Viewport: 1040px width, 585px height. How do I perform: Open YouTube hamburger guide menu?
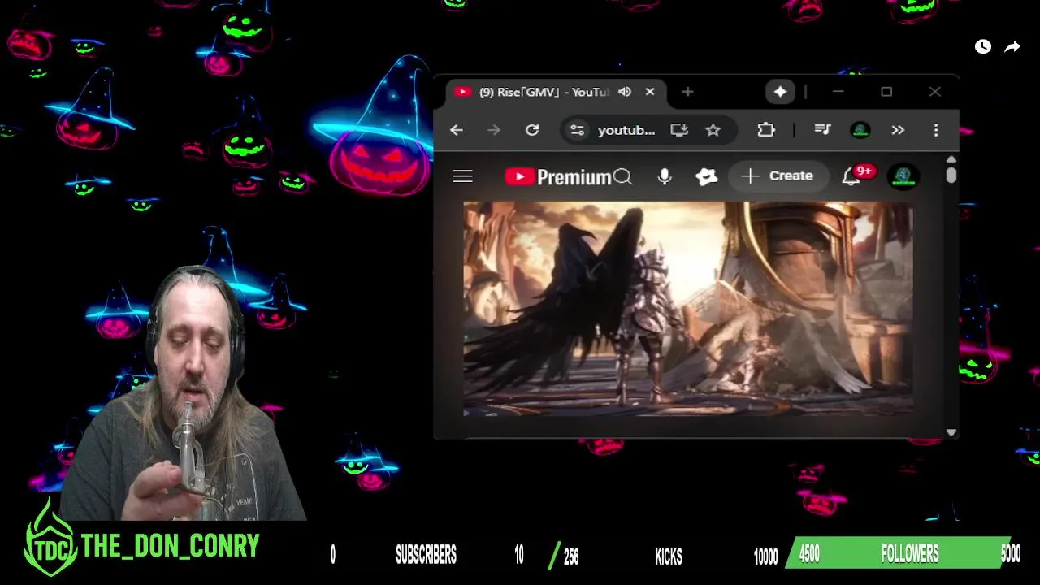click(462, 176)
